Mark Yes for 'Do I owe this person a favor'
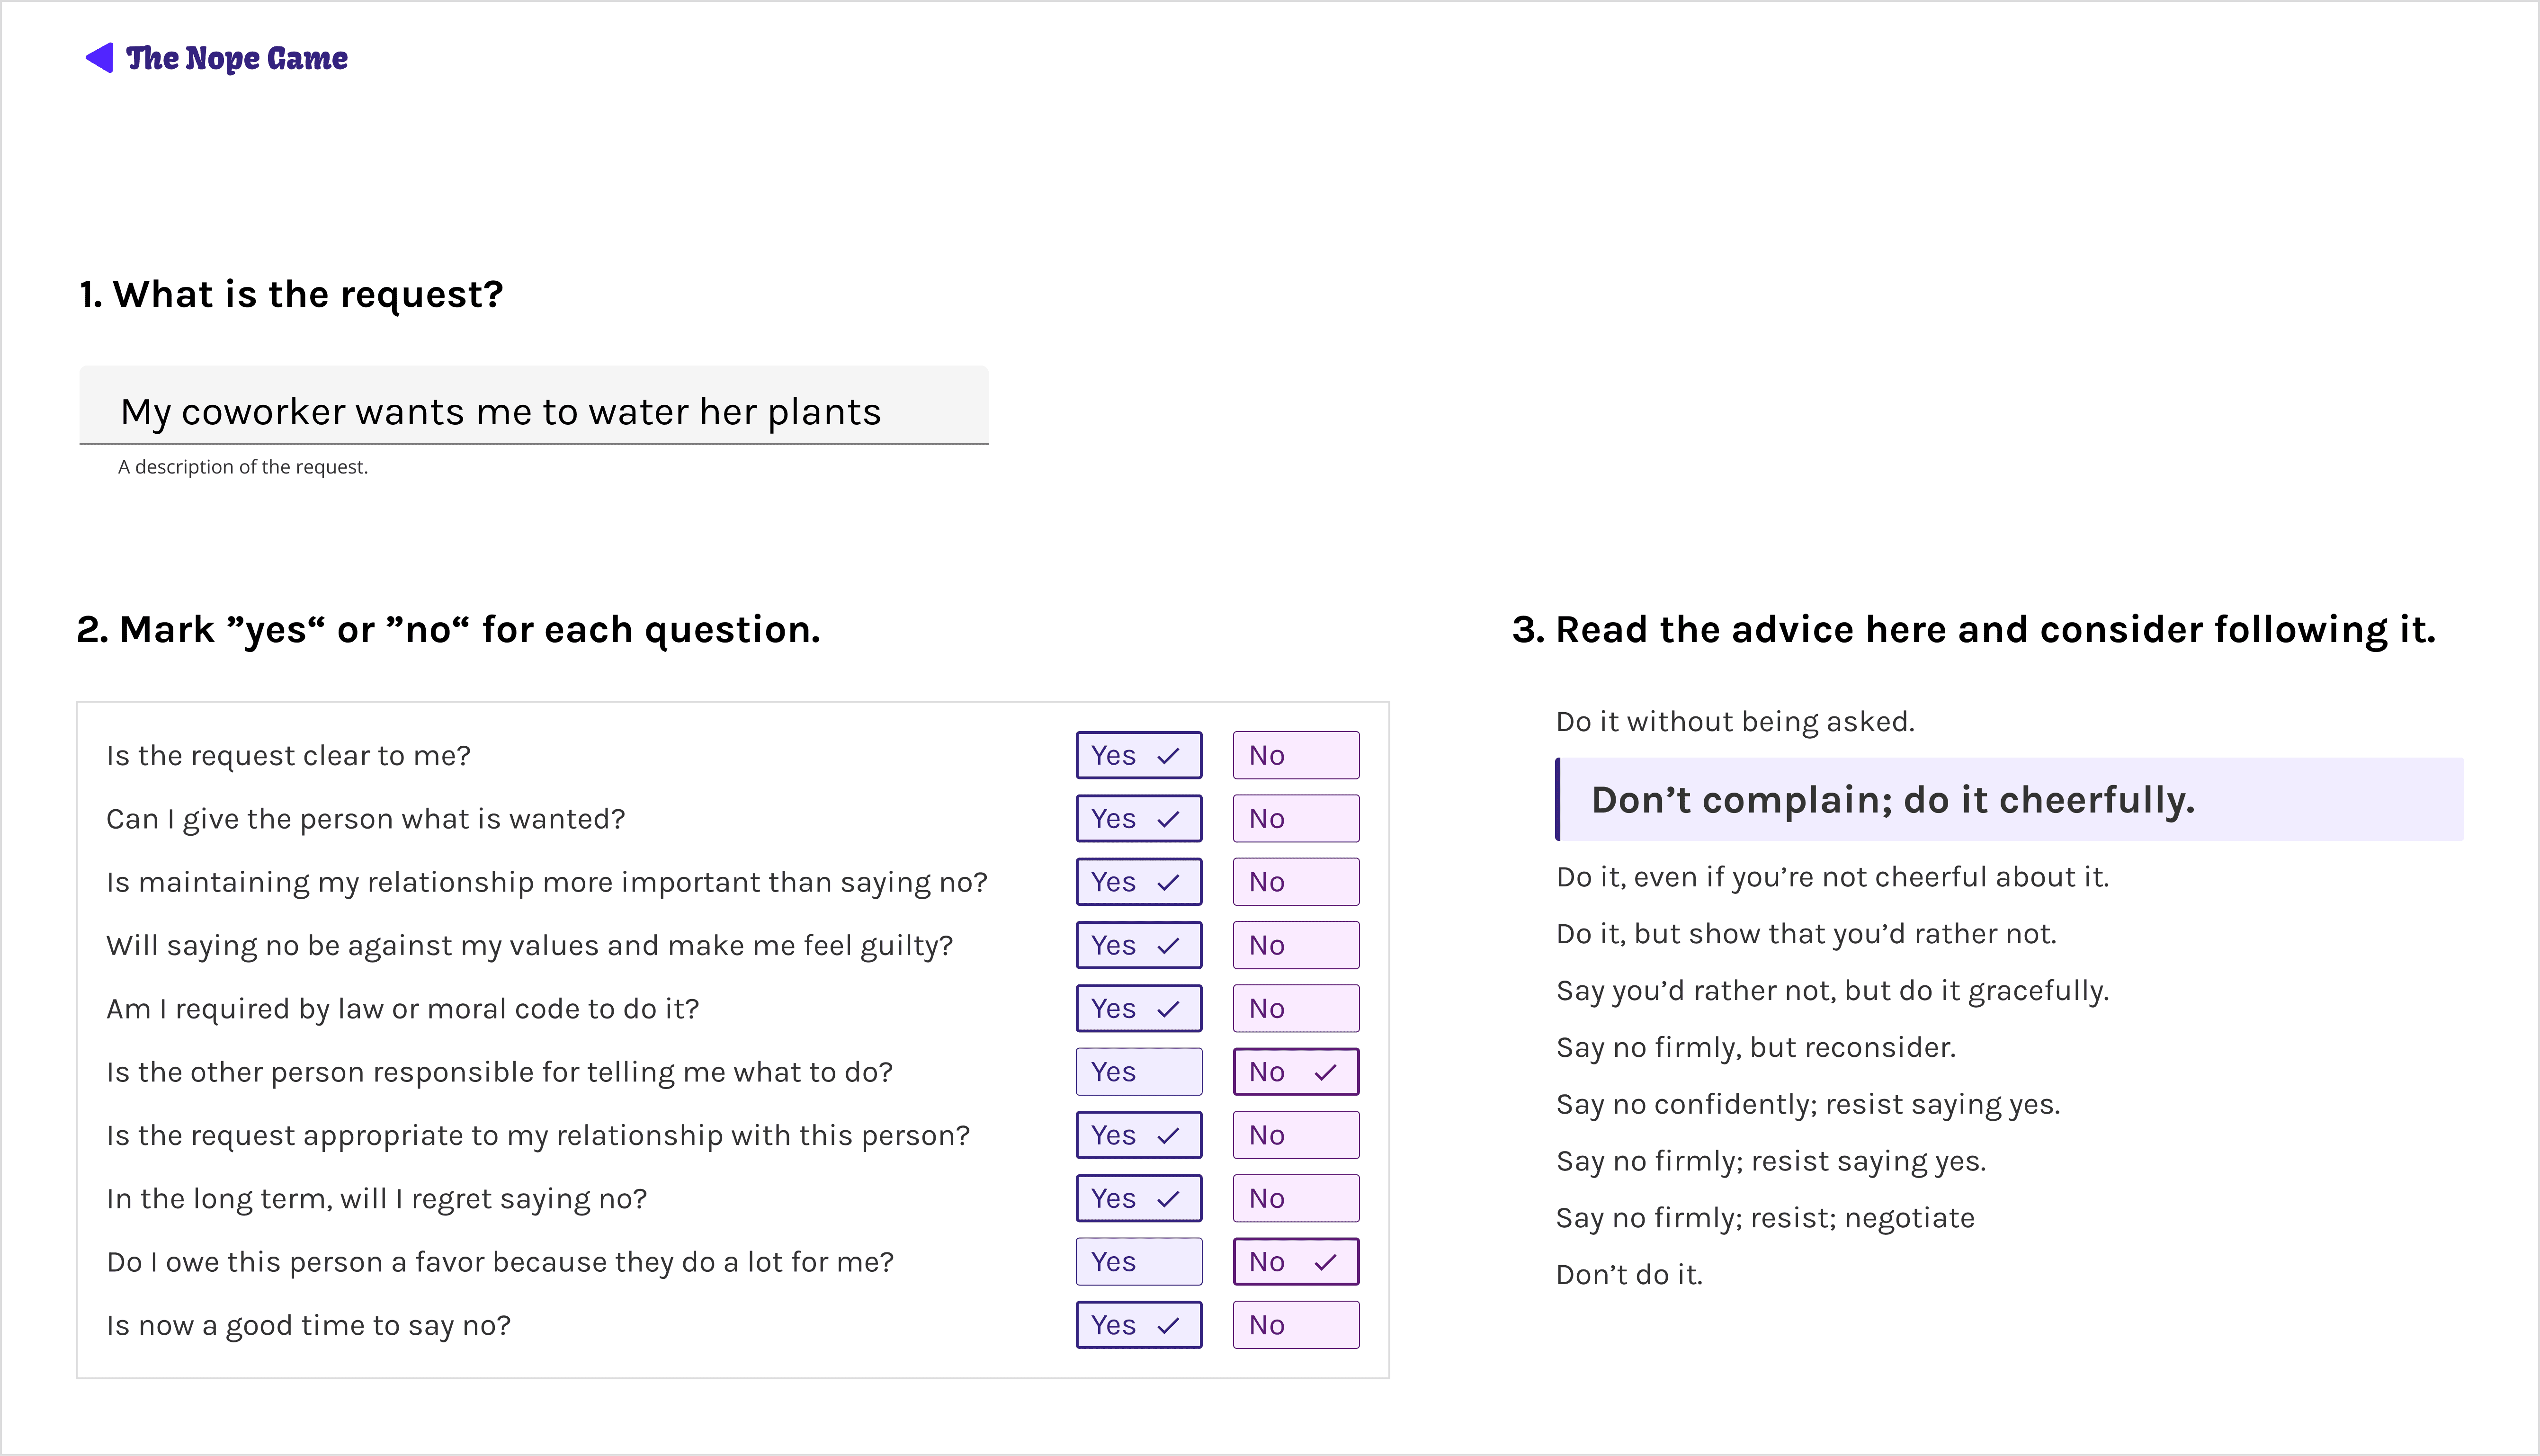Viewport: 2540px width, 1456px height. click(x=1139, y=1262)
